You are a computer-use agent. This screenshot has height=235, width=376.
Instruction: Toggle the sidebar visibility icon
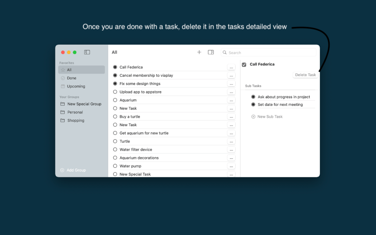(87, 52)
